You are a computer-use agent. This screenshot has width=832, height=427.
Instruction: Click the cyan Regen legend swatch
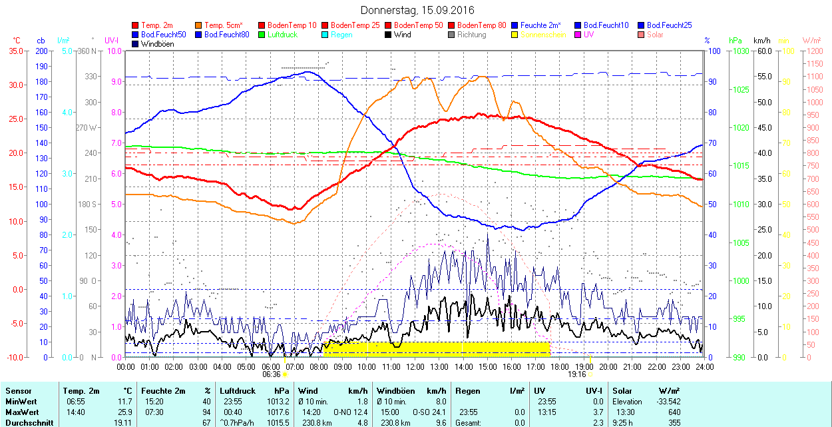325,35
